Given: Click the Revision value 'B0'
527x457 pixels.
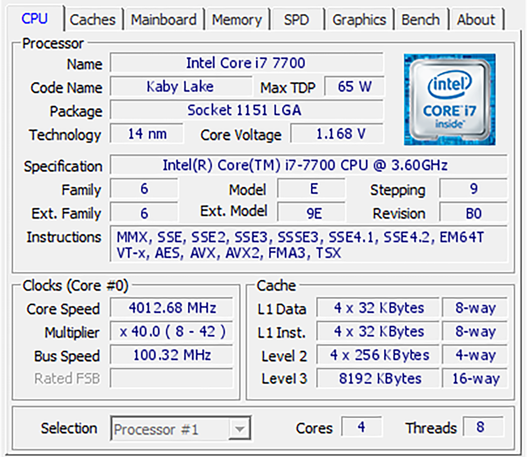Looking at the screenshot, I should pyautogui.click(x=473, y=213).
